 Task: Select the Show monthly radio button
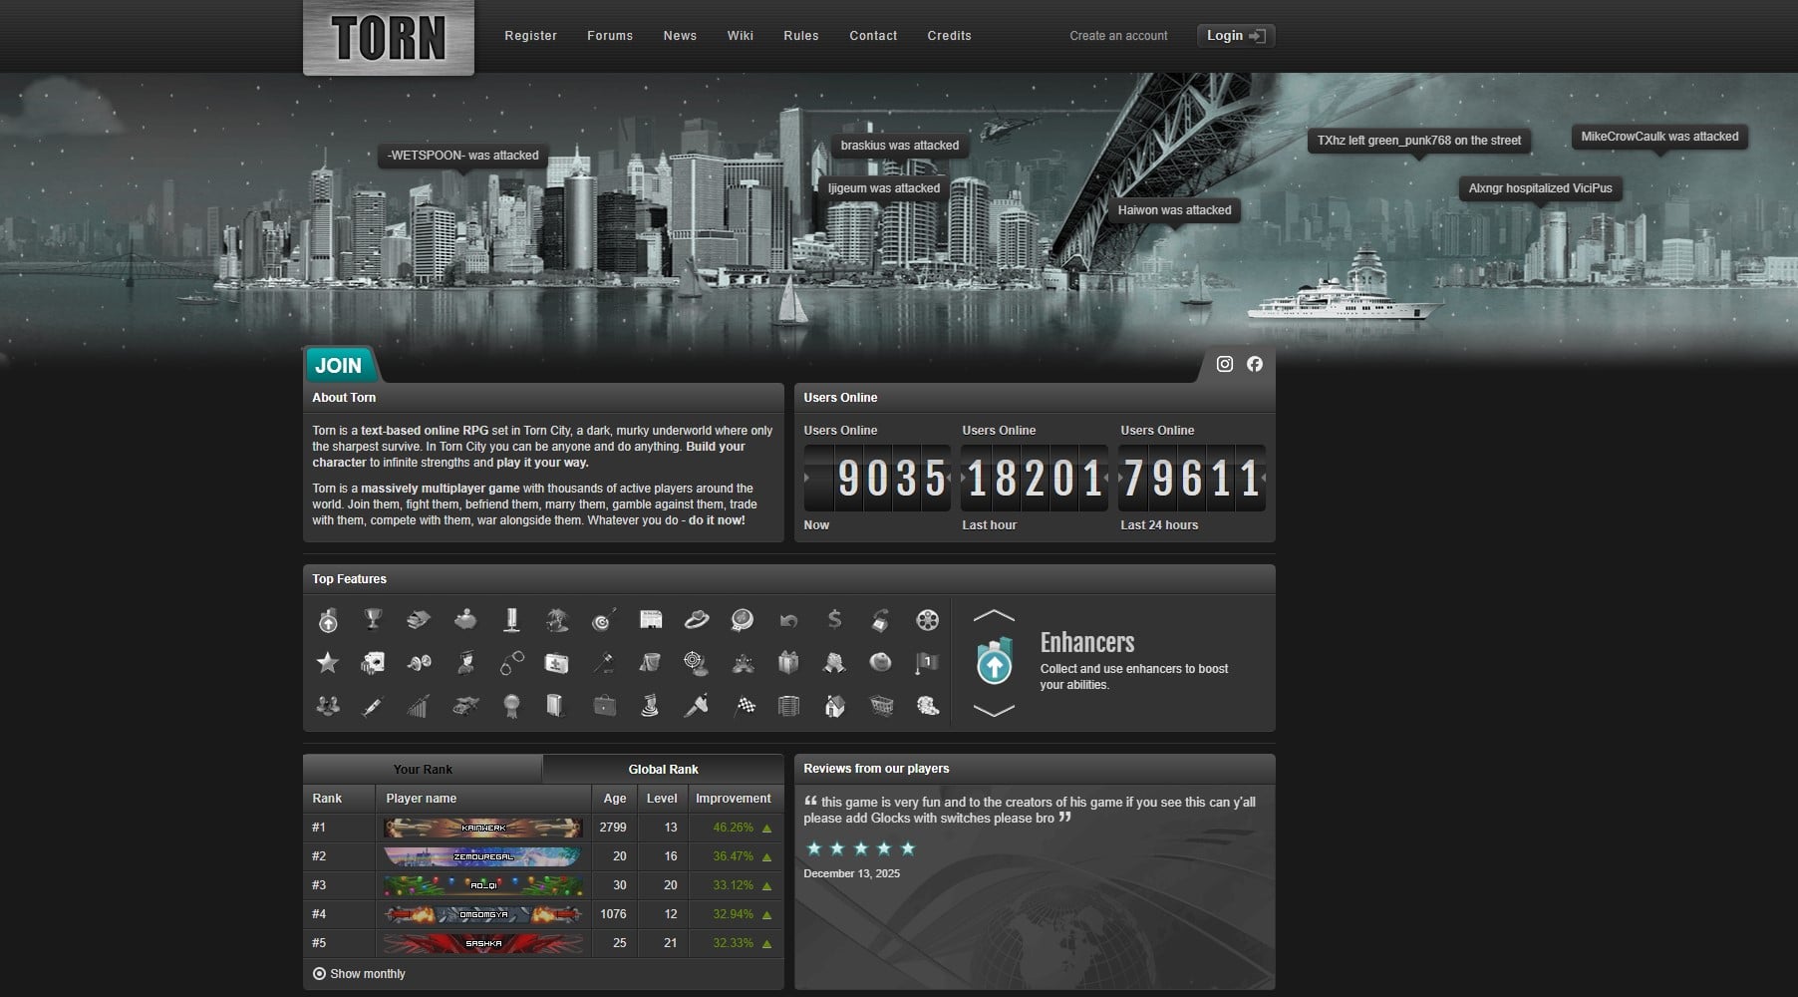(x=319, y=973)
